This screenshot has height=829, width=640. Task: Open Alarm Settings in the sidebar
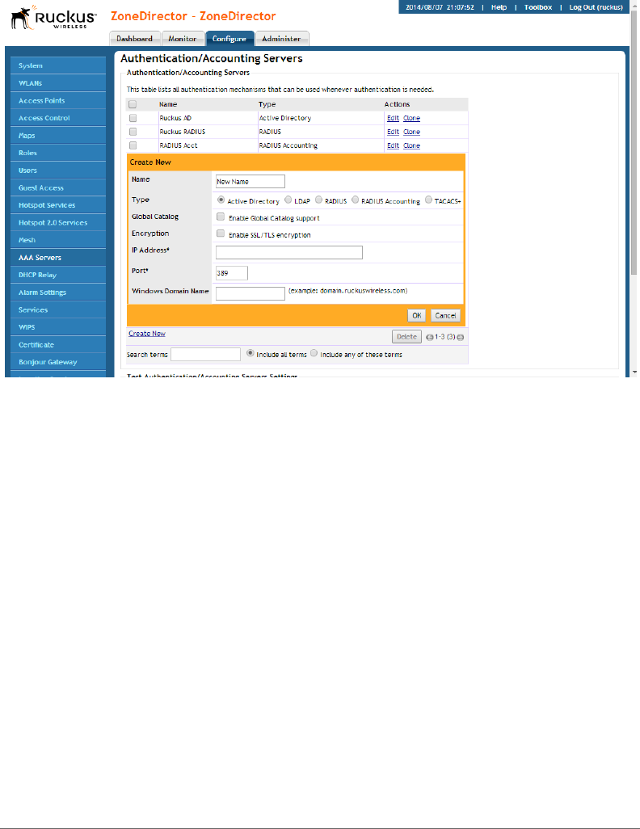pyautogui.click(x=58, y=292)
